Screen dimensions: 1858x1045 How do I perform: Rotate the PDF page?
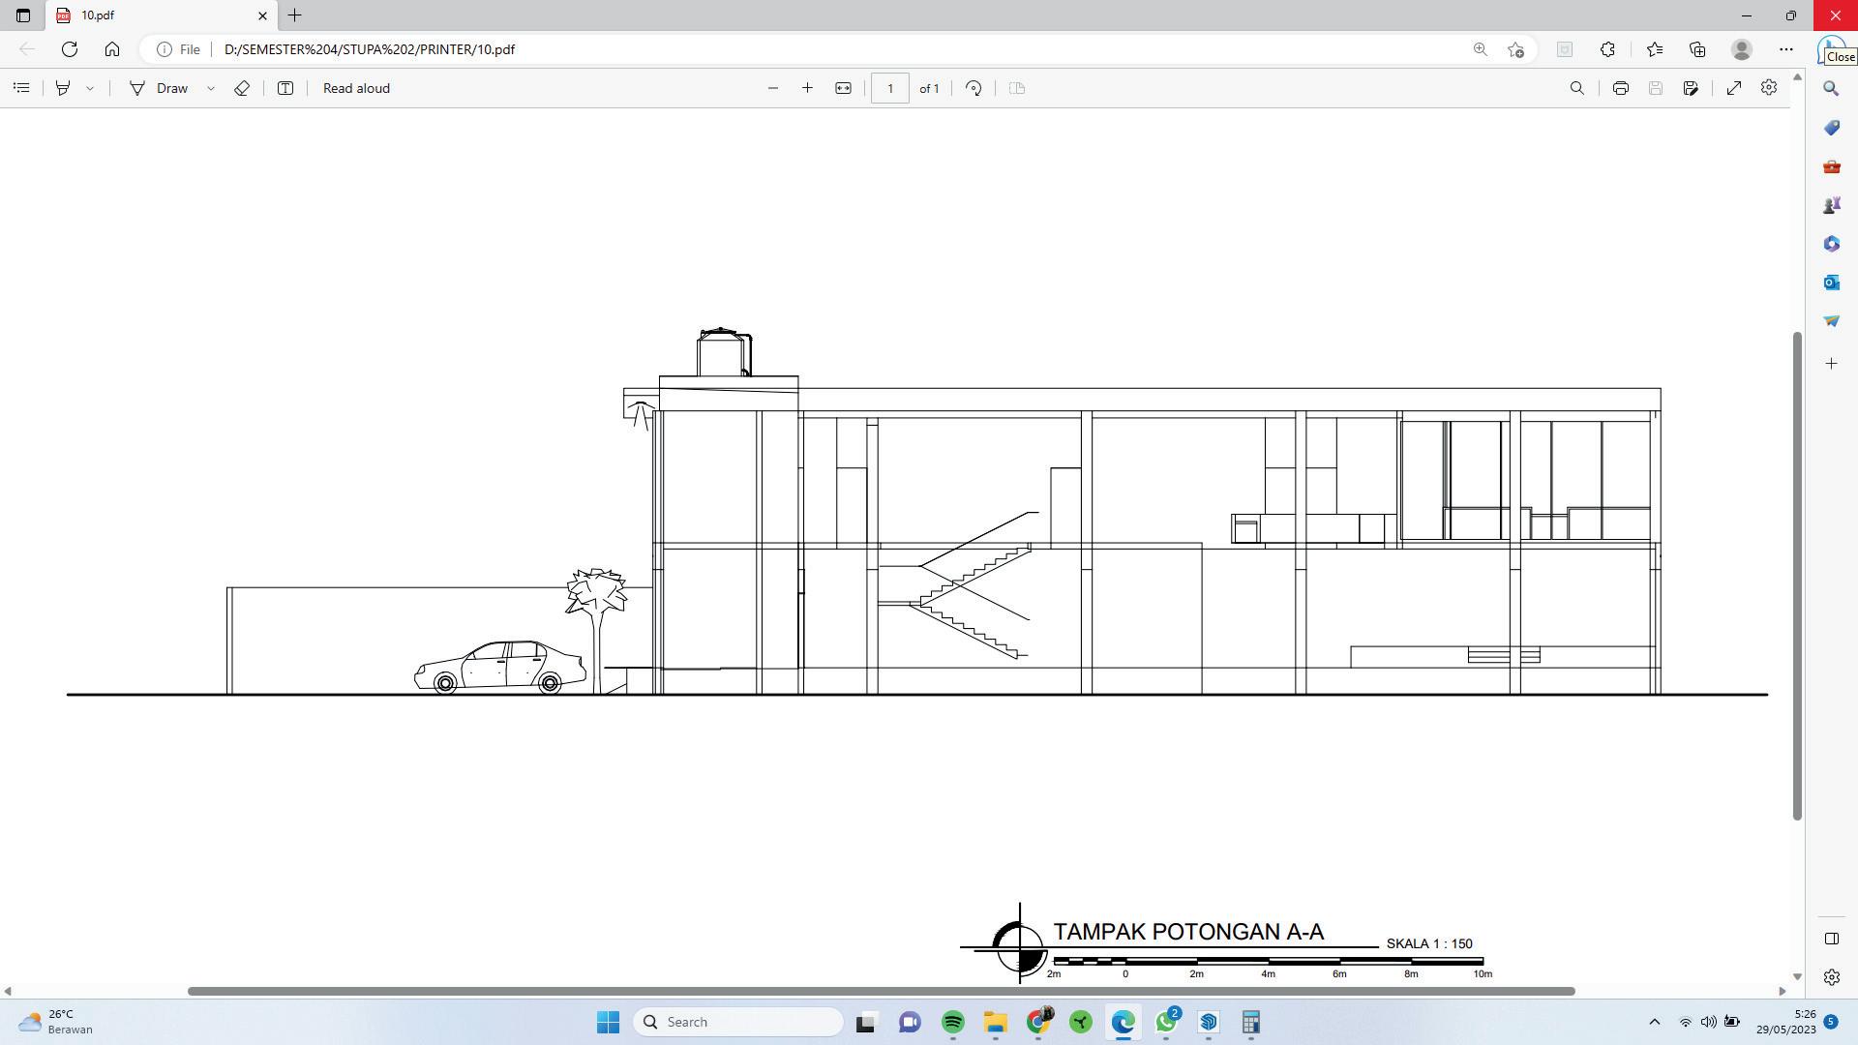974,88
